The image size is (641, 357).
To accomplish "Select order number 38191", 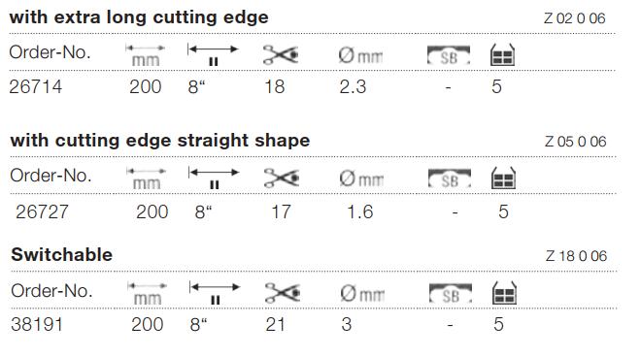I will coord(37,325).
